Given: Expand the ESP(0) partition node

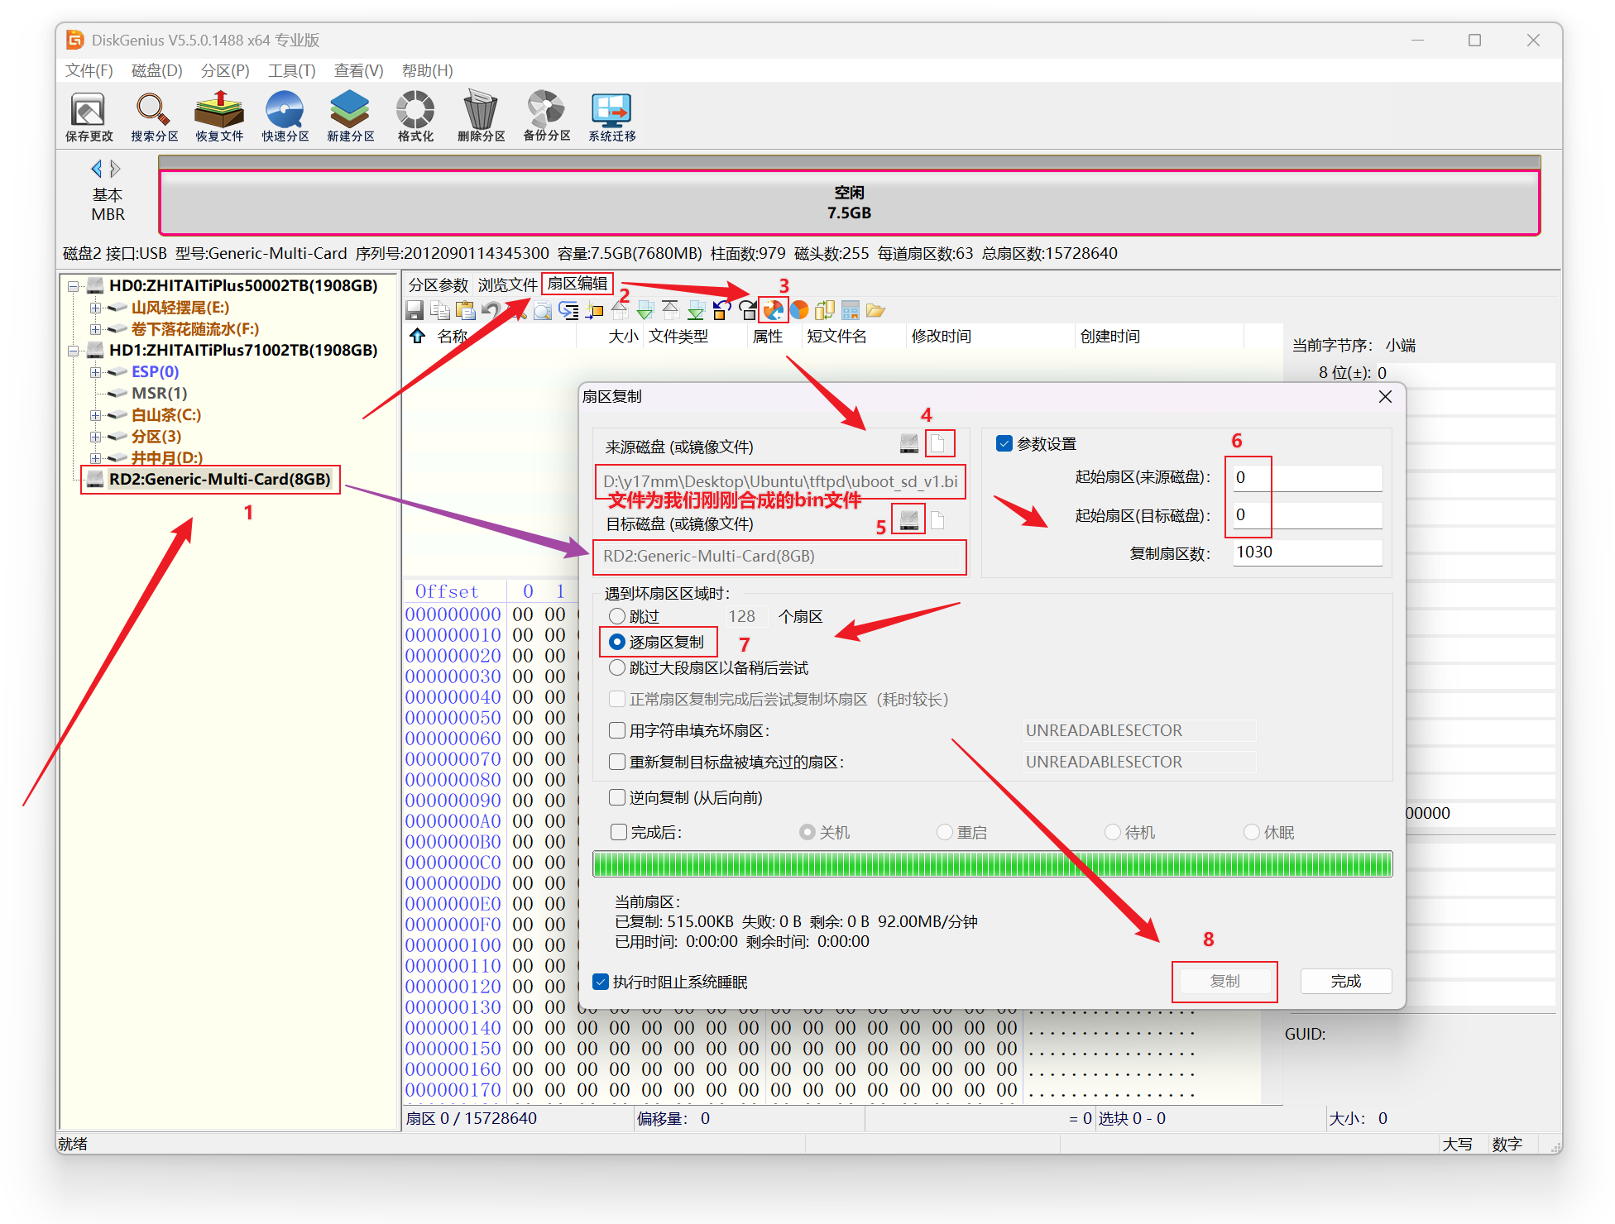Looking at the screenshot, I should click(x=95, y=372).
